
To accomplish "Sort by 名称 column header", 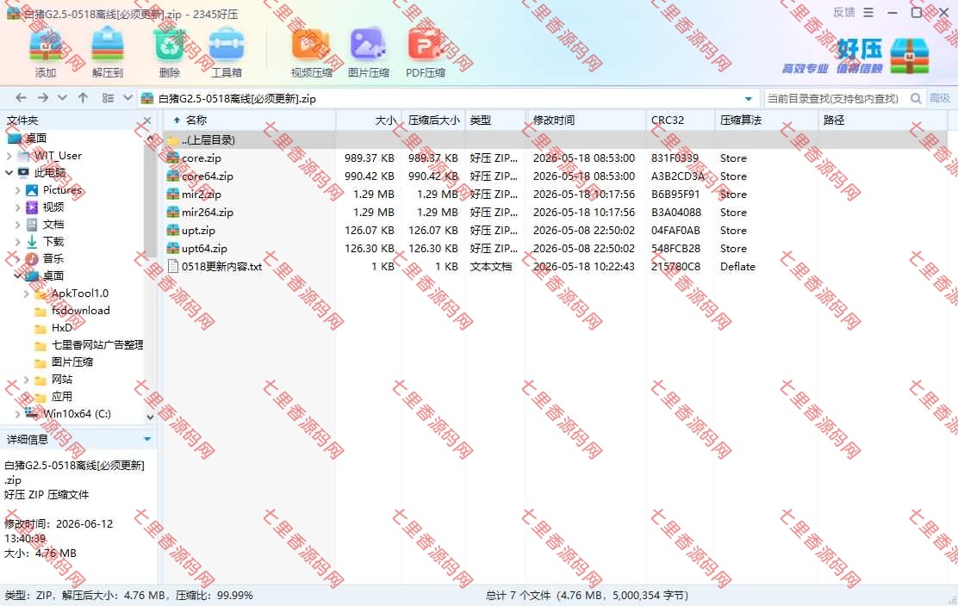I will [x=249, y=121].
